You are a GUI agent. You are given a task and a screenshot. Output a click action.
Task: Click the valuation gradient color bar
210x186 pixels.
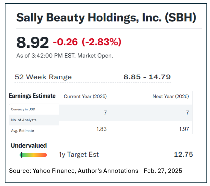click(33, 155)
